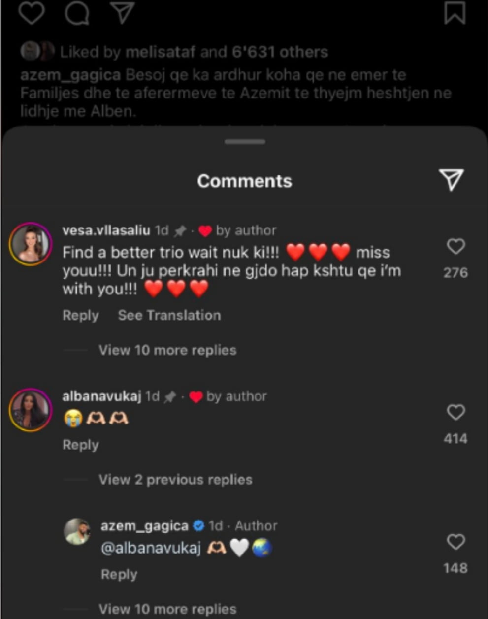Open azem_gagica's avatar in the reply
This screenshot has height=619, width=488.
click(77, 532)
